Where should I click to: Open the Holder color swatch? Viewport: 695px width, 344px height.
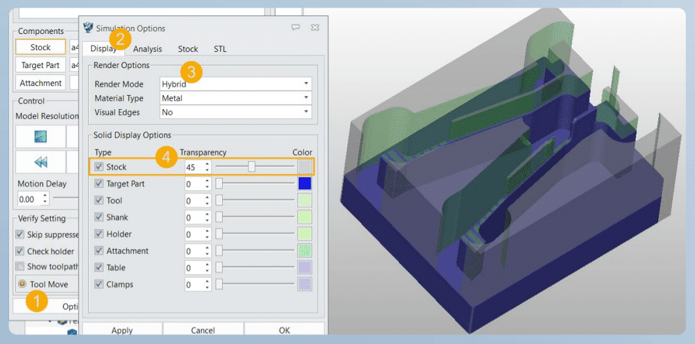click(304, 234)
